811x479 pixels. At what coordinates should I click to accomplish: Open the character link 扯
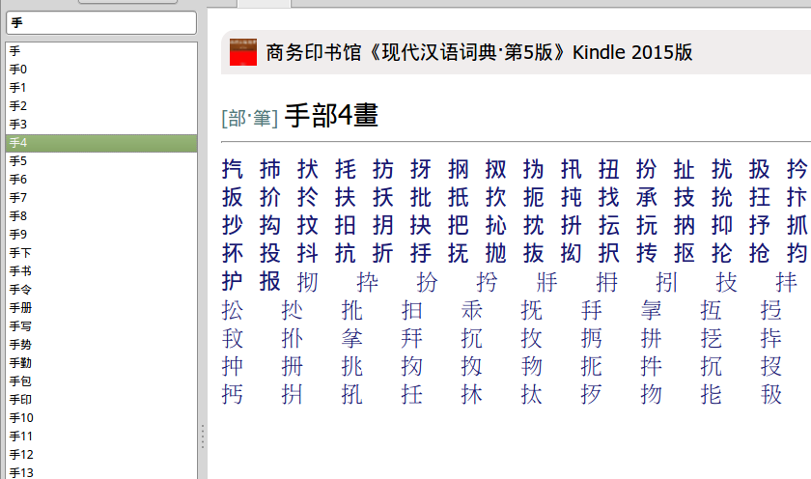[x=684, y=169]
